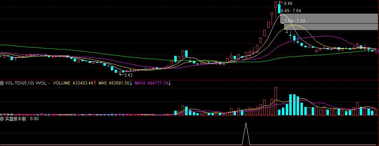Select the gray 8.49 - 7.64 gap zone
379x146 pixels.
[330, 19]
